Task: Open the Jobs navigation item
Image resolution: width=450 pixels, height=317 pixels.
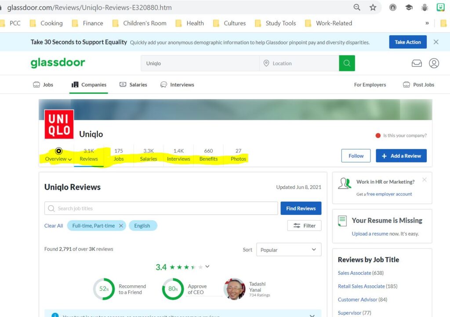Action: 44,85
